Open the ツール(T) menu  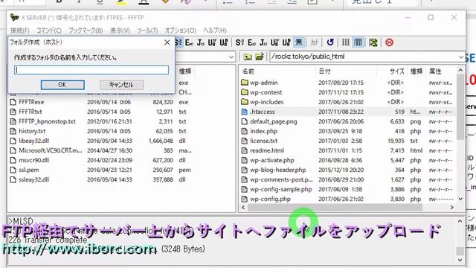(x=147, y=31)
